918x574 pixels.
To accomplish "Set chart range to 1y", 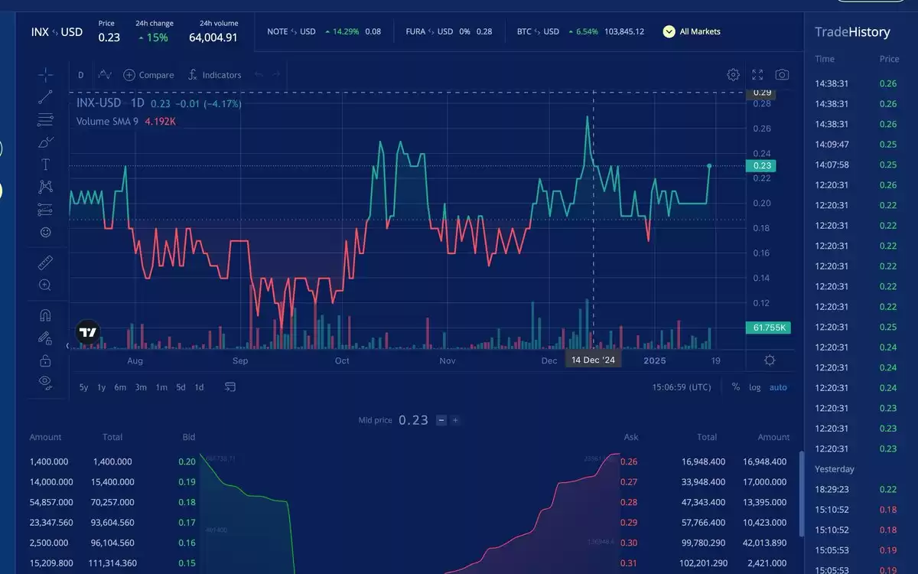I will (x=102, y=387).
